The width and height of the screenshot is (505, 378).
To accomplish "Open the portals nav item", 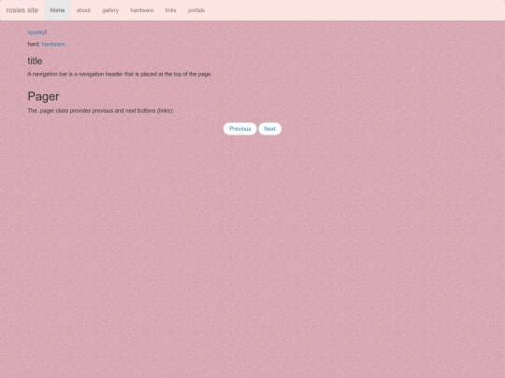I will coord(196,10).
